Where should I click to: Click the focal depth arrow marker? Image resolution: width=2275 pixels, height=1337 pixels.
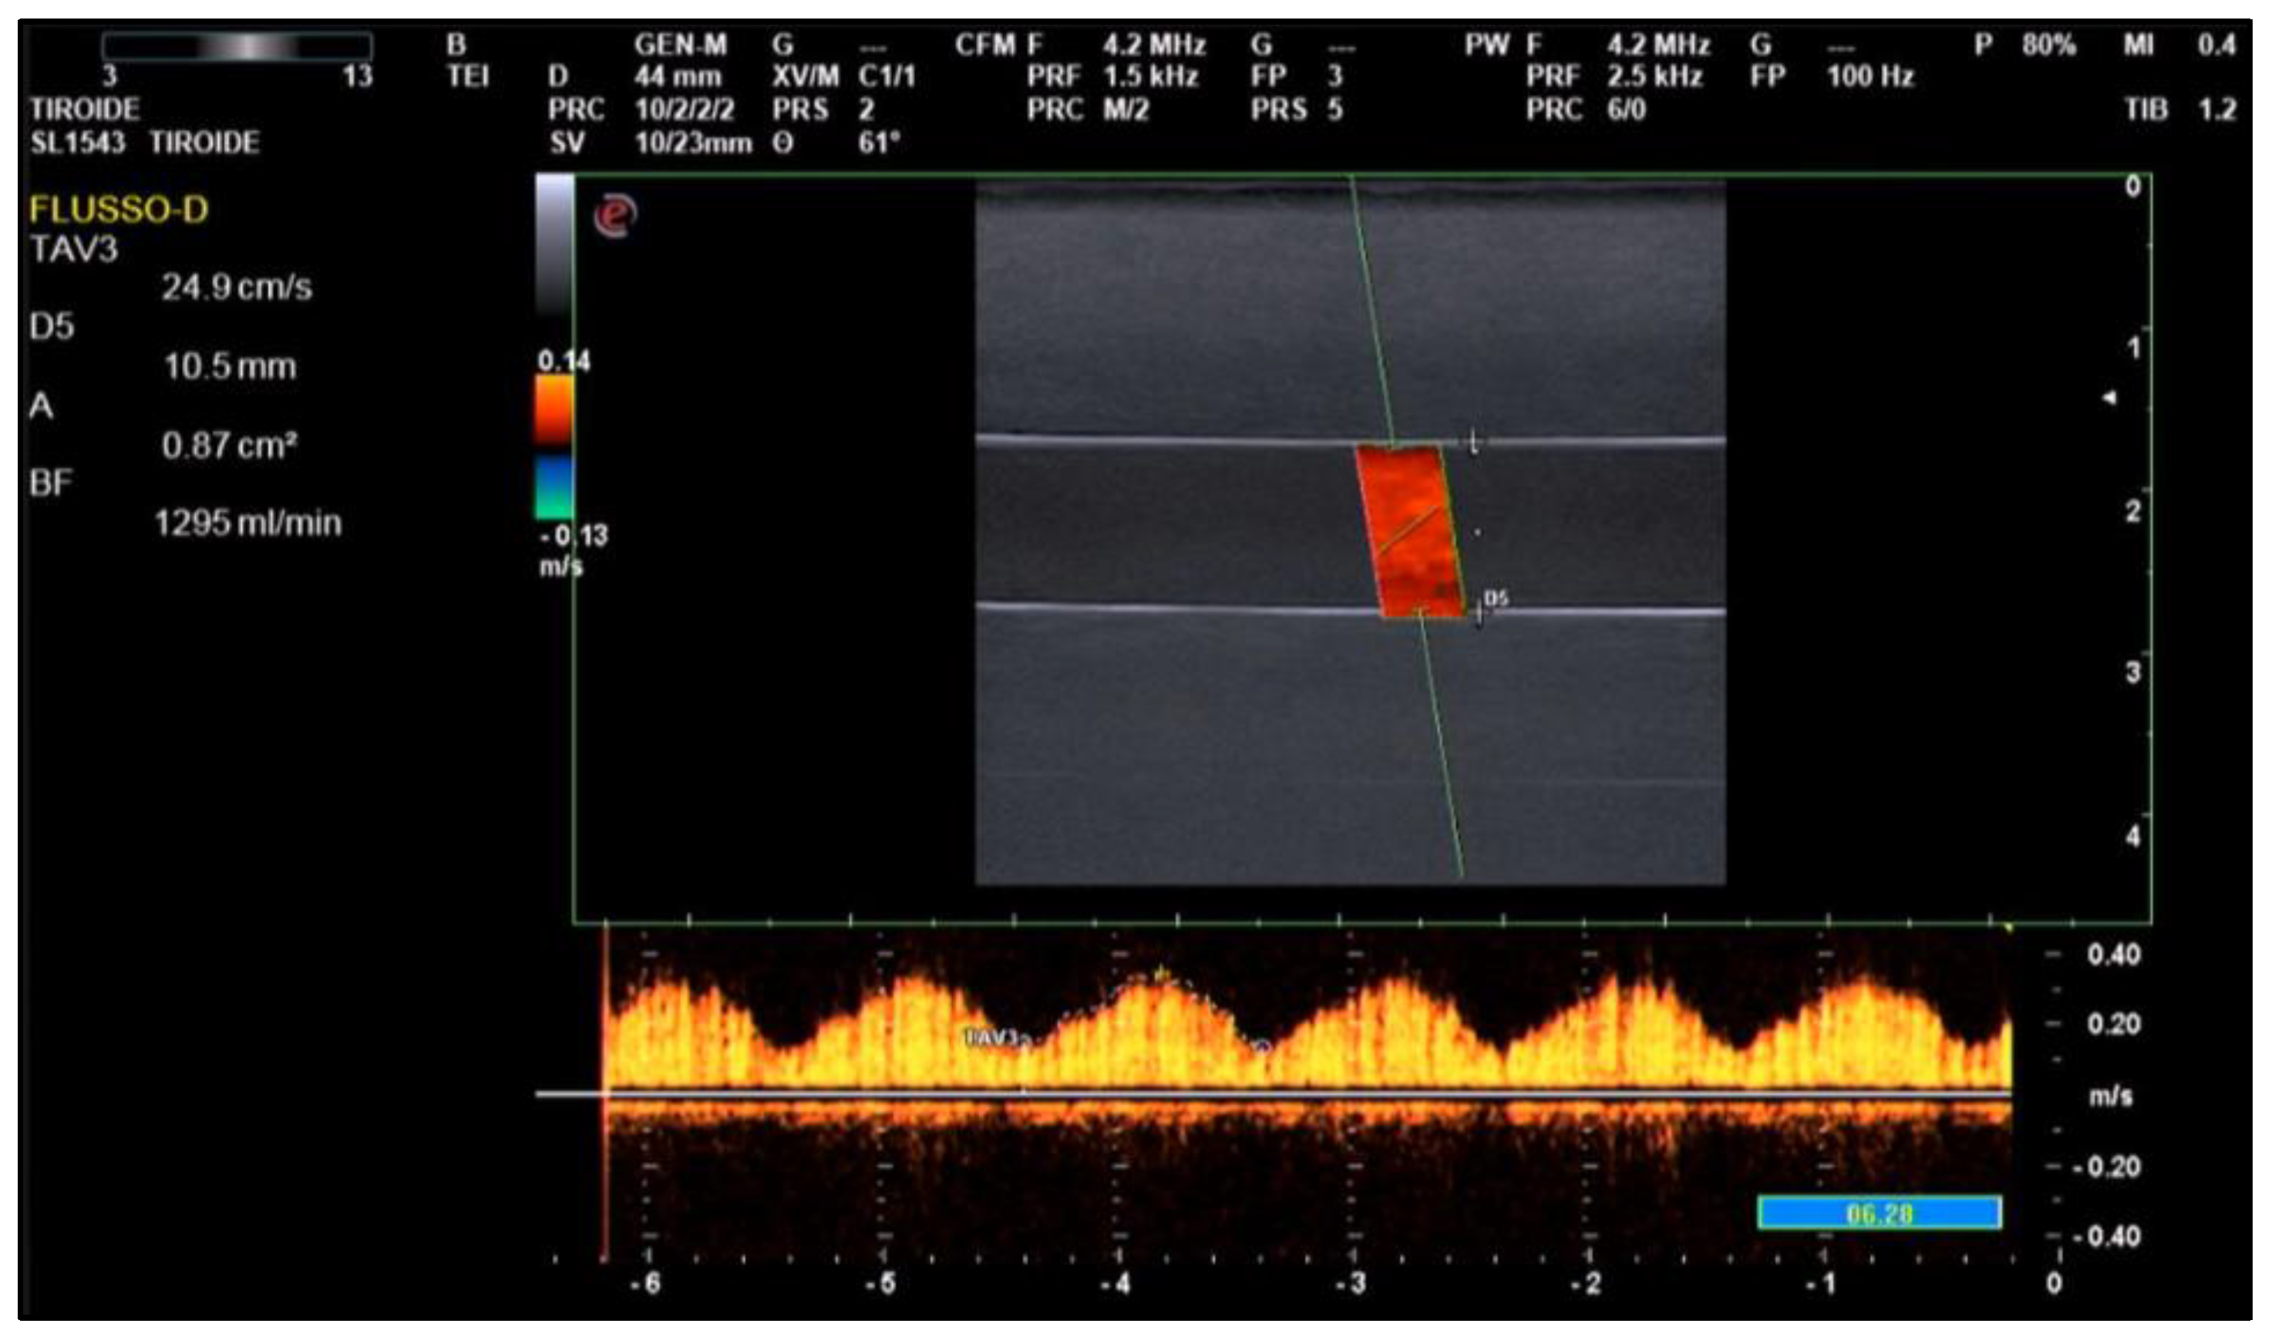(x=2109, y=397)
